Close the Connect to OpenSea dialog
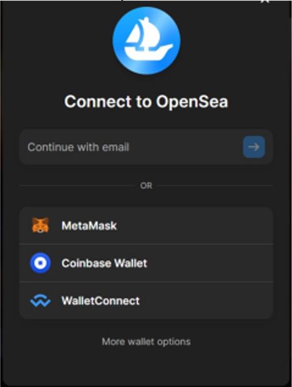292x387 pixels. pos(265,1)
